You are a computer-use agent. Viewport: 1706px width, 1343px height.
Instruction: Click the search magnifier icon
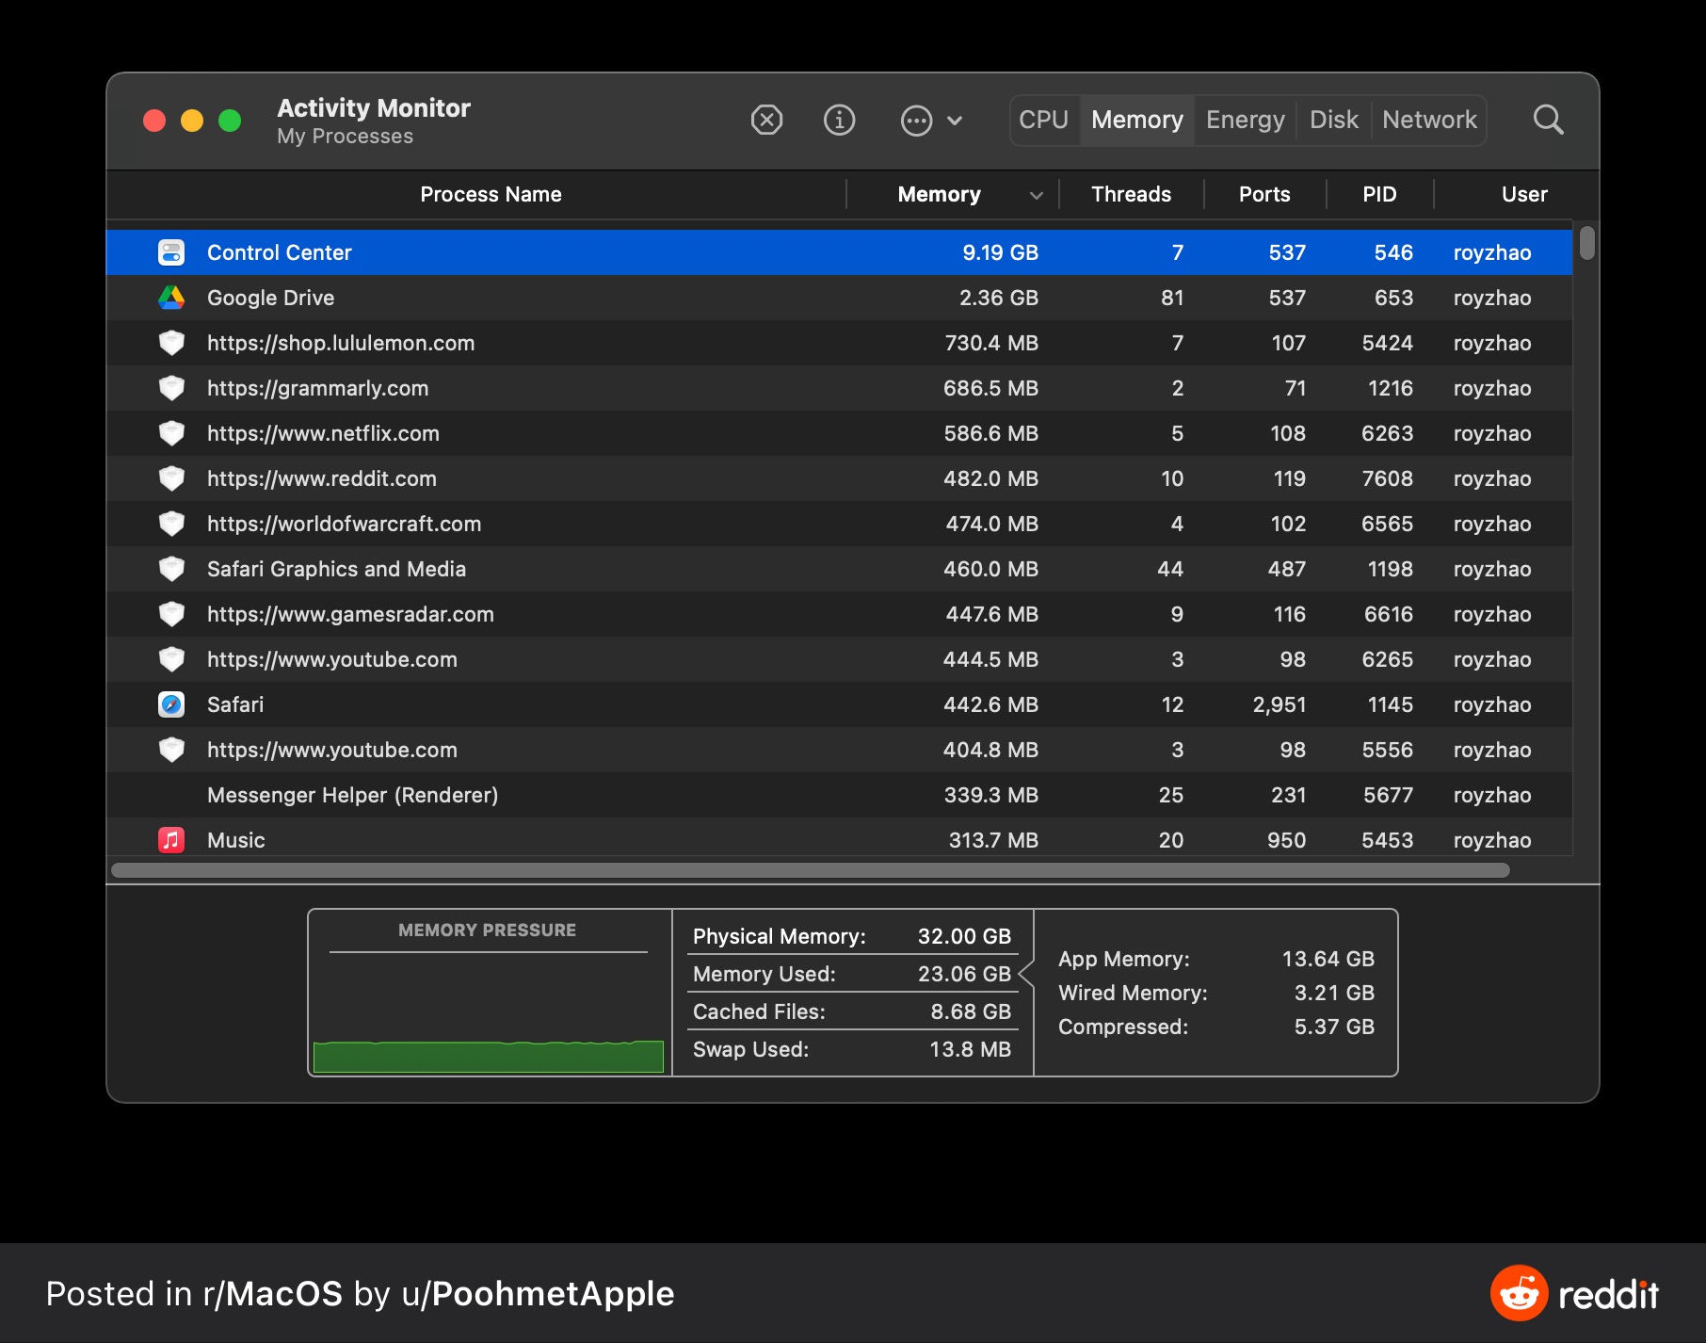coord(1548,120)
